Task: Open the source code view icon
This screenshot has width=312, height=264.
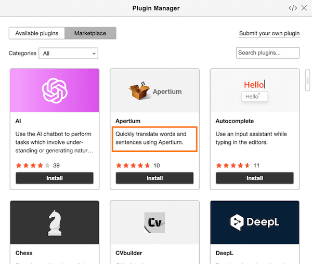Action: point(293,8)
